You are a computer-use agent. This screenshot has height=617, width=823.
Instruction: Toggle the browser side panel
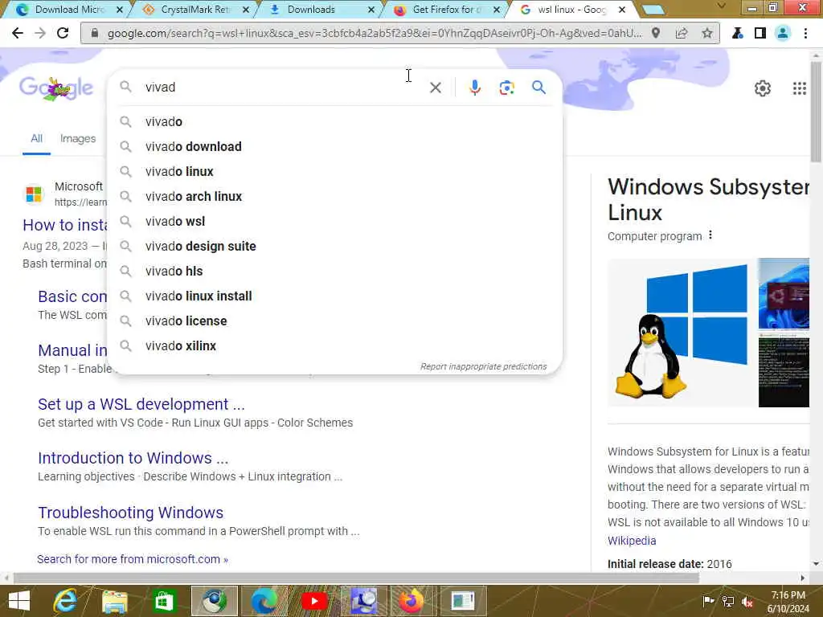[x=760, y=33]
